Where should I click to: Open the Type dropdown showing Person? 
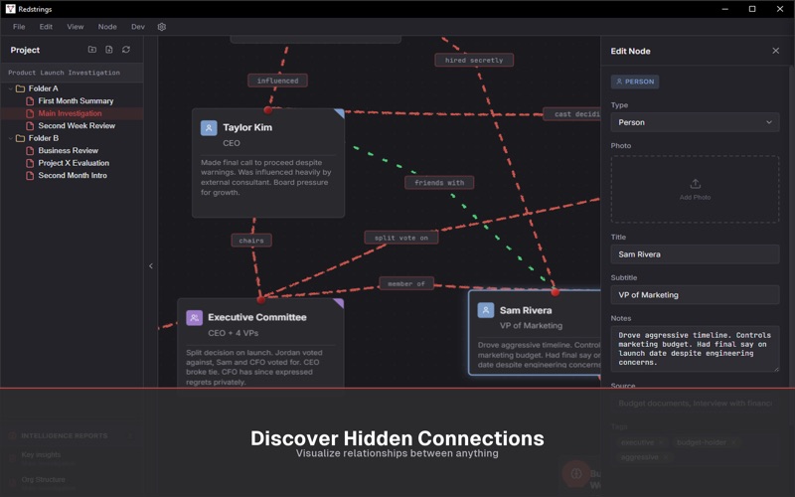[x=695, y=122]
